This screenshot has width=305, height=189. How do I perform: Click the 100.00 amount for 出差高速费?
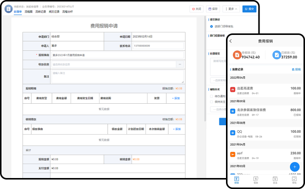295,88
